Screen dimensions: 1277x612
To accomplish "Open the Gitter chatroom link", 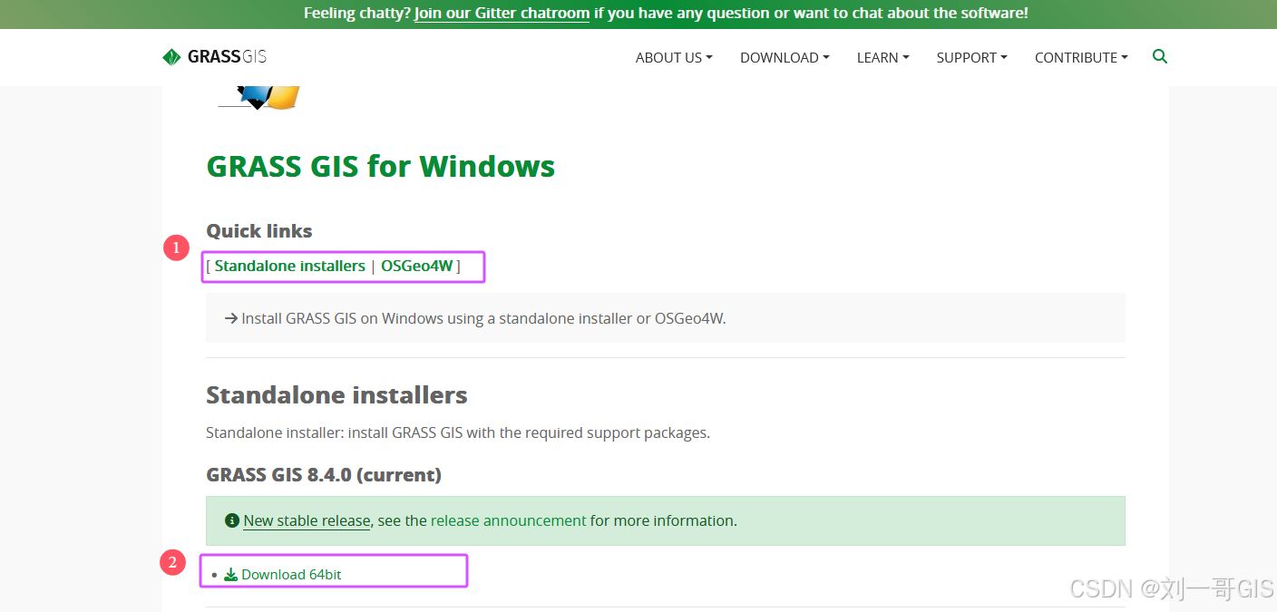I will 502,13.
